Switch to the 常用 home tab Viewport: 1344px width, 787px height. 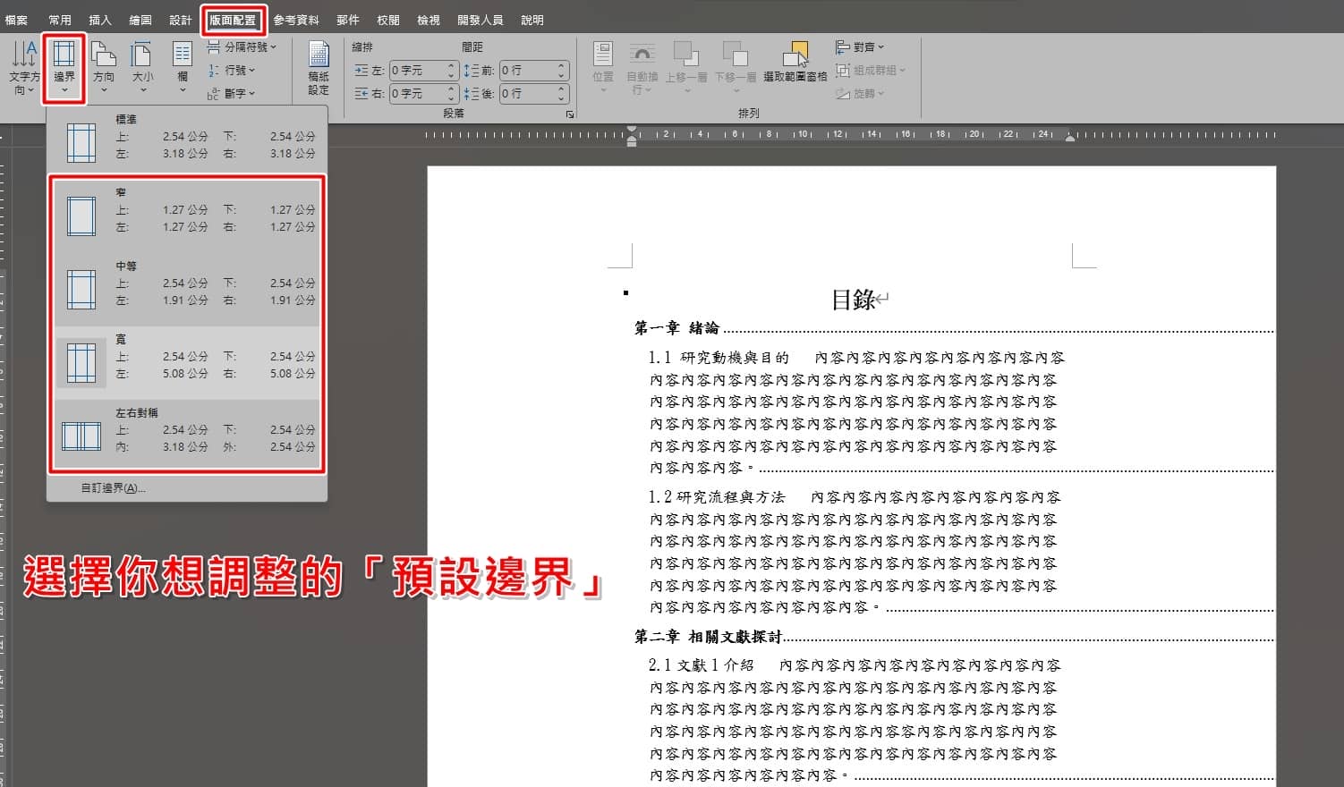coord(60,20)
